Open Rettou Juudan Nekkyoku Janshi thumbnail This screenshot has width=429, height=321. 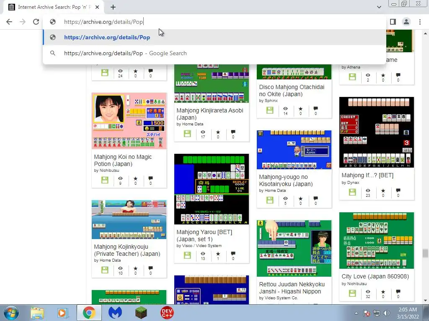pos(294,248)
